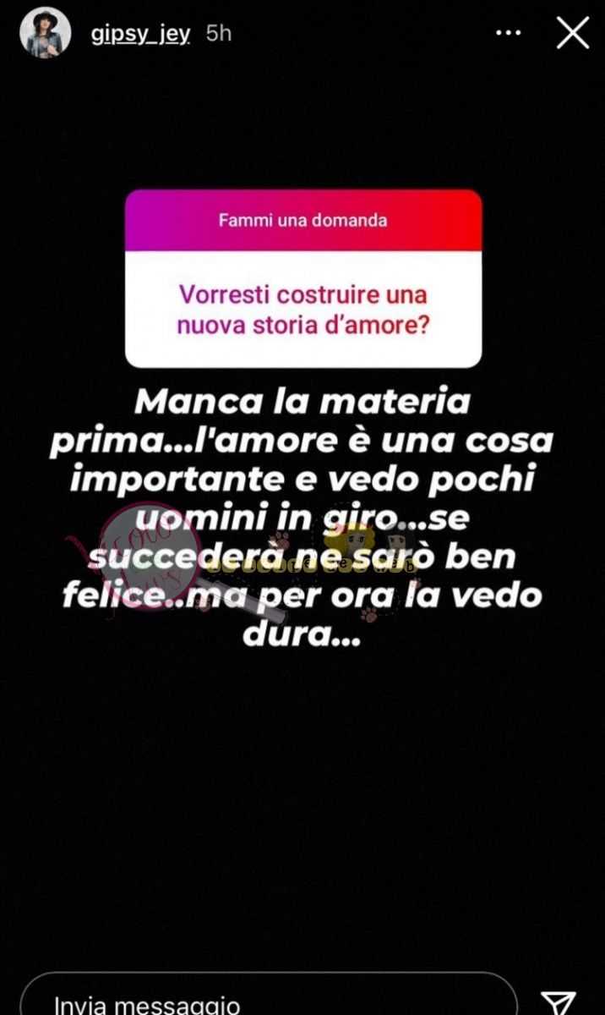Image resolution: width=605 pixels, height=1015 pixels.
Task: Tap the pink magnifier watermark logo
Action: (x=152, y=551)
